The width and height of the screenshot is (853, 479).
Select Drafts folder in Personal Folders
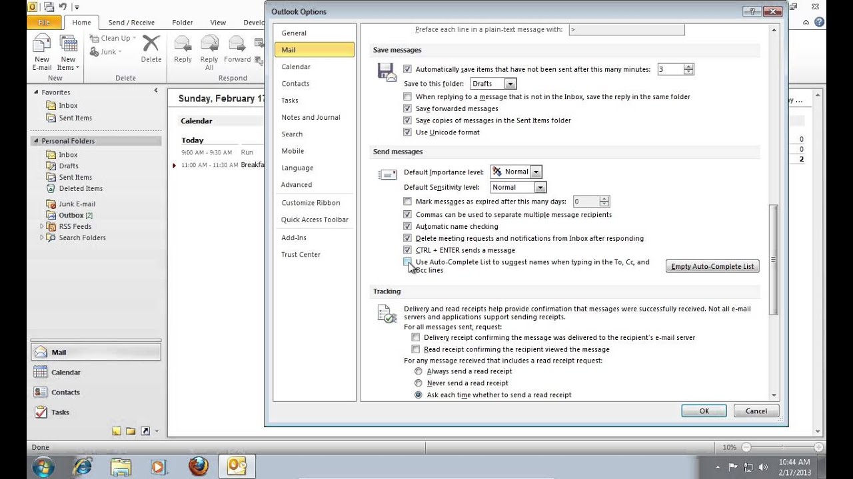(69, 166)
